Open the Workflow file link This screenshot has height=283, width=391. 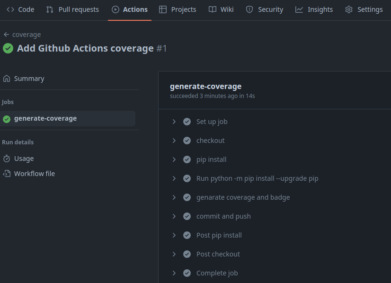click(x=35, y=174)
